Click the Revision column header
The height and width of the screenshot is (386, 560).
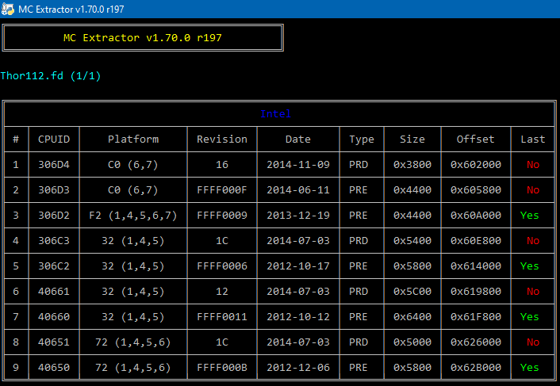pyautogui.click(x=222, y=139)
